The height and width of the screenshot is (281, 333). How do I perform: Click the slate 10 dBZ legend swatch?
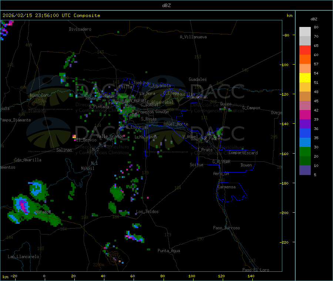click(x=305, y=170)
